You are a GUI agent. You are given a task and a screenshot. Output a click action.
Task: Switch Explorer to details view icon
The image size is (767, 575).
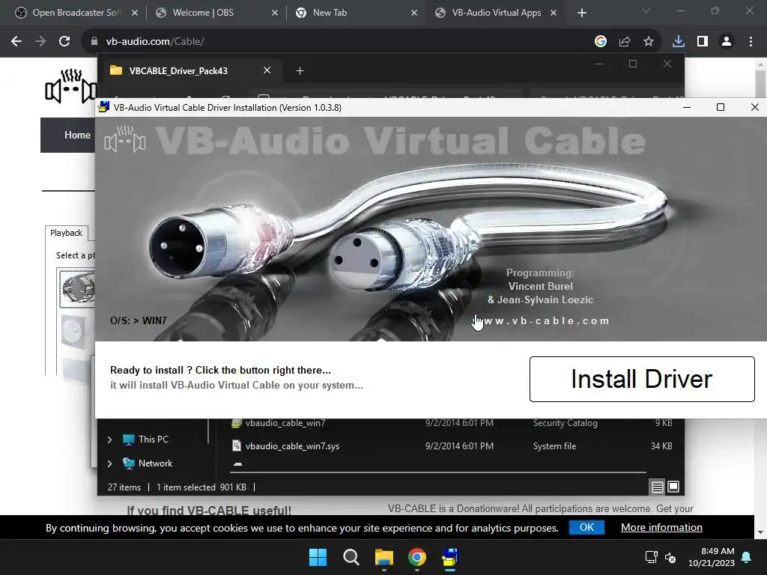coord(658,487)
